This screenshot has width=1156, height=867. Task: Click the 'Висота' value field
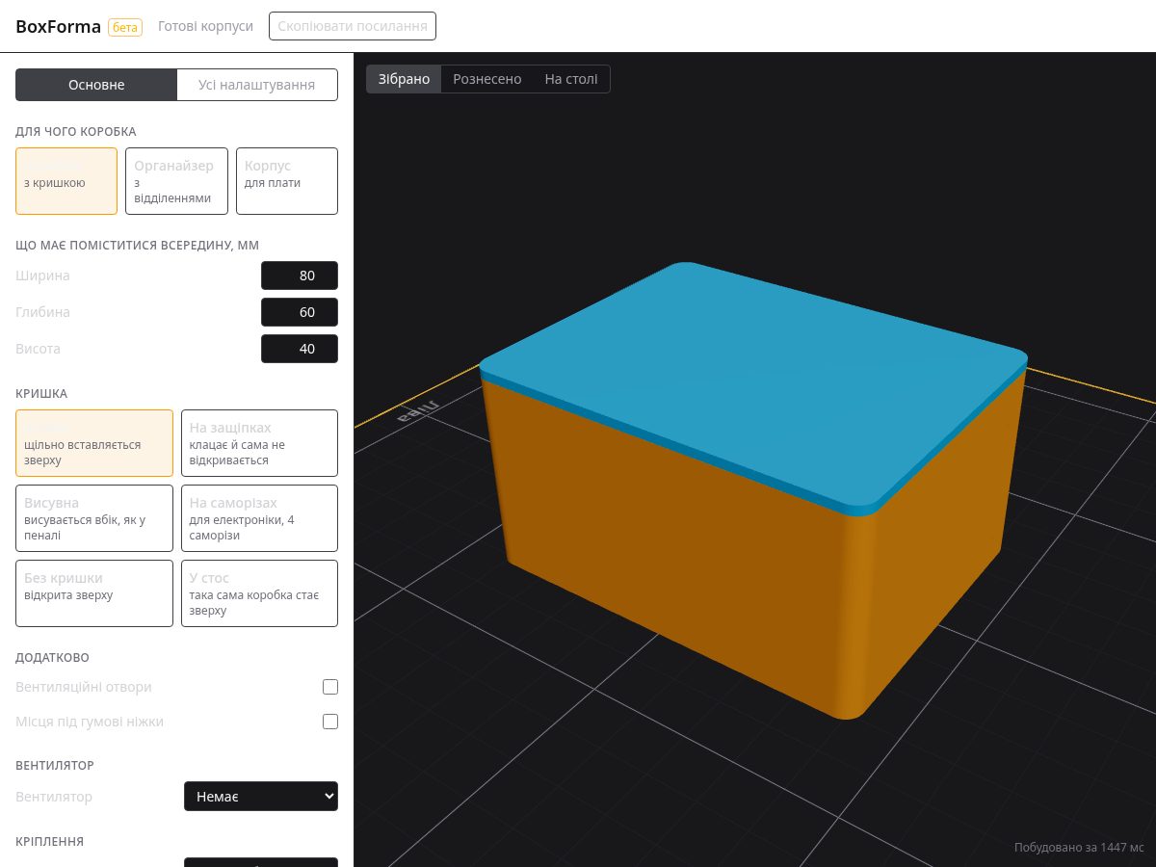[300, 349]
